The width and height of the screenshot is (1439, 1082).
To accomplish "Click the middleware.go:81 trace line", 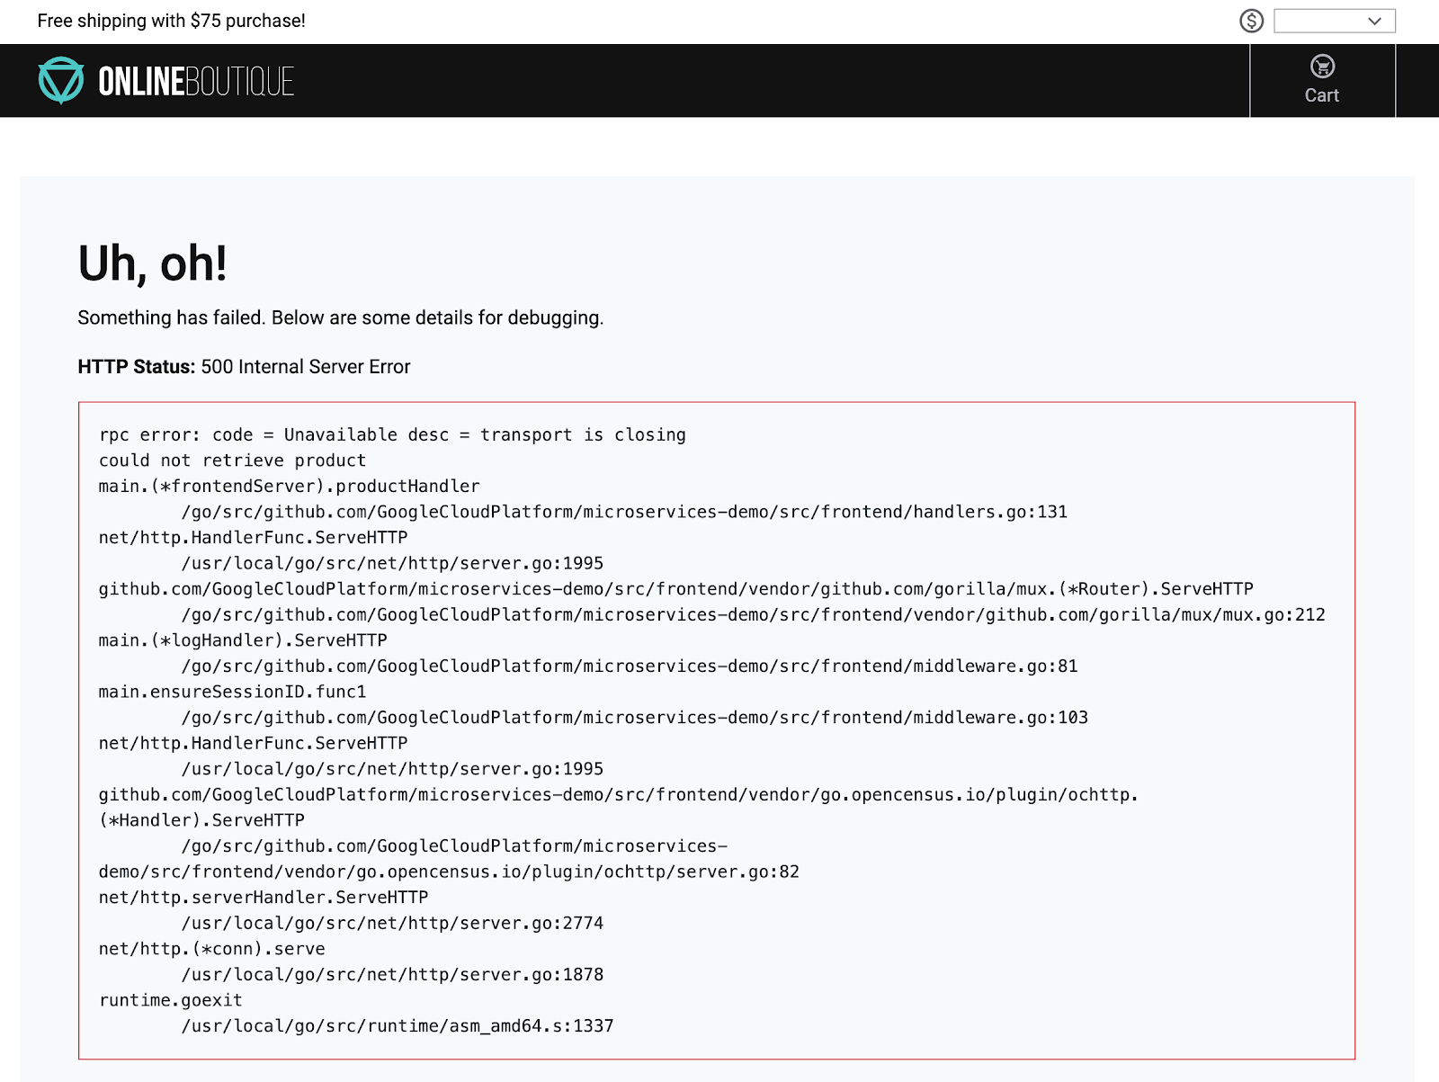I will click(x=630, y=666).
